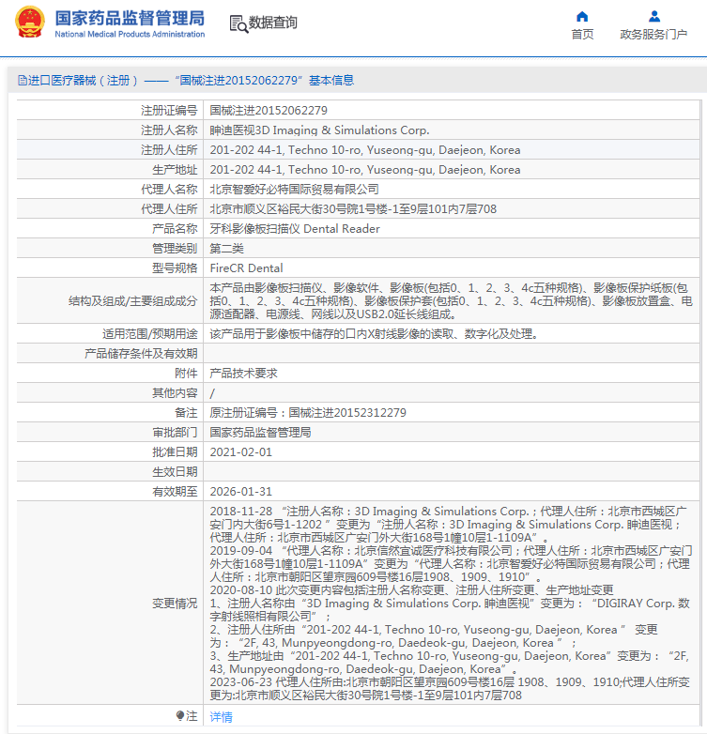Select registration number value 国械注进20152062279

(x=269, y=111)
